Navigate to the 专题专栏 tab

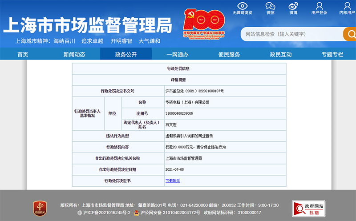pyautogui.click(x=332, y=54)
